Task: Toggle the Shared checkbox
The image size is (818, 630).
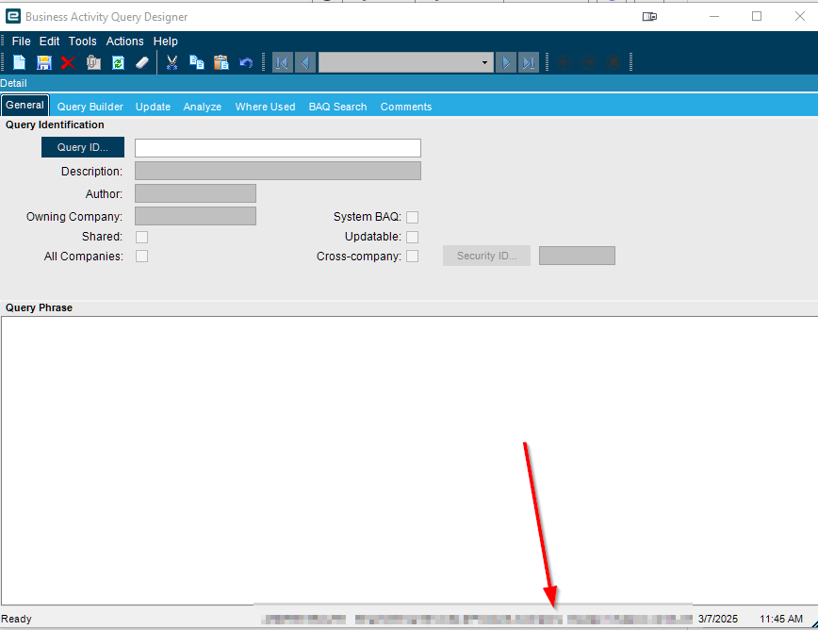Action: tap(141, 237)
